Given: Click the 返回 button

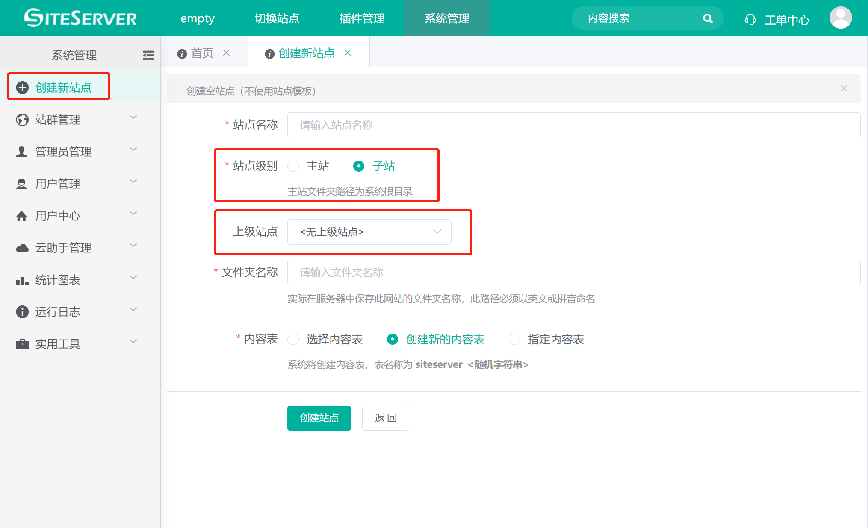Looking at the screenshot, I should pyautogui.click(x=385, y=418).
